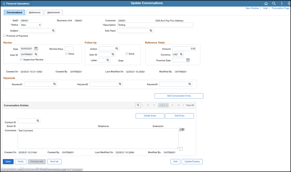Screen dimensions: 291x172
Task: Go back using Financial Operations chevron
Action: [4, 4]
